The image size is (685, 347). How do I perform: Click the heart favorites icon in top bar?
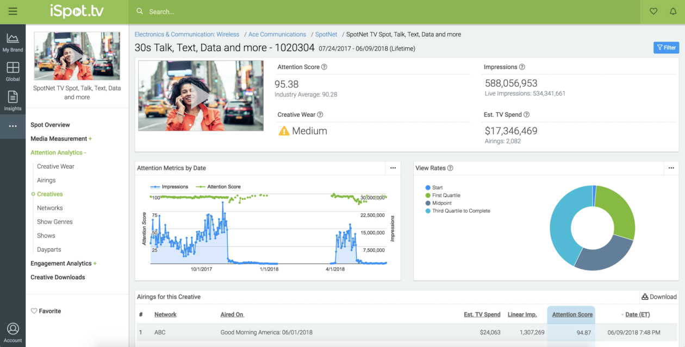coord(653,11)
